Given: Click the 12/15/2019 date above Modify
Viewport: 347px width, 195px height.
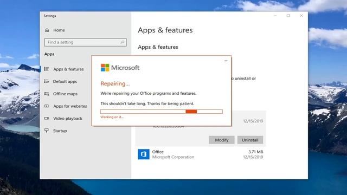Looking at the screenshot, I should click(x=253, y=121).
